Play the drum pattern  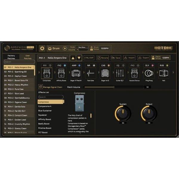[65, 48]
